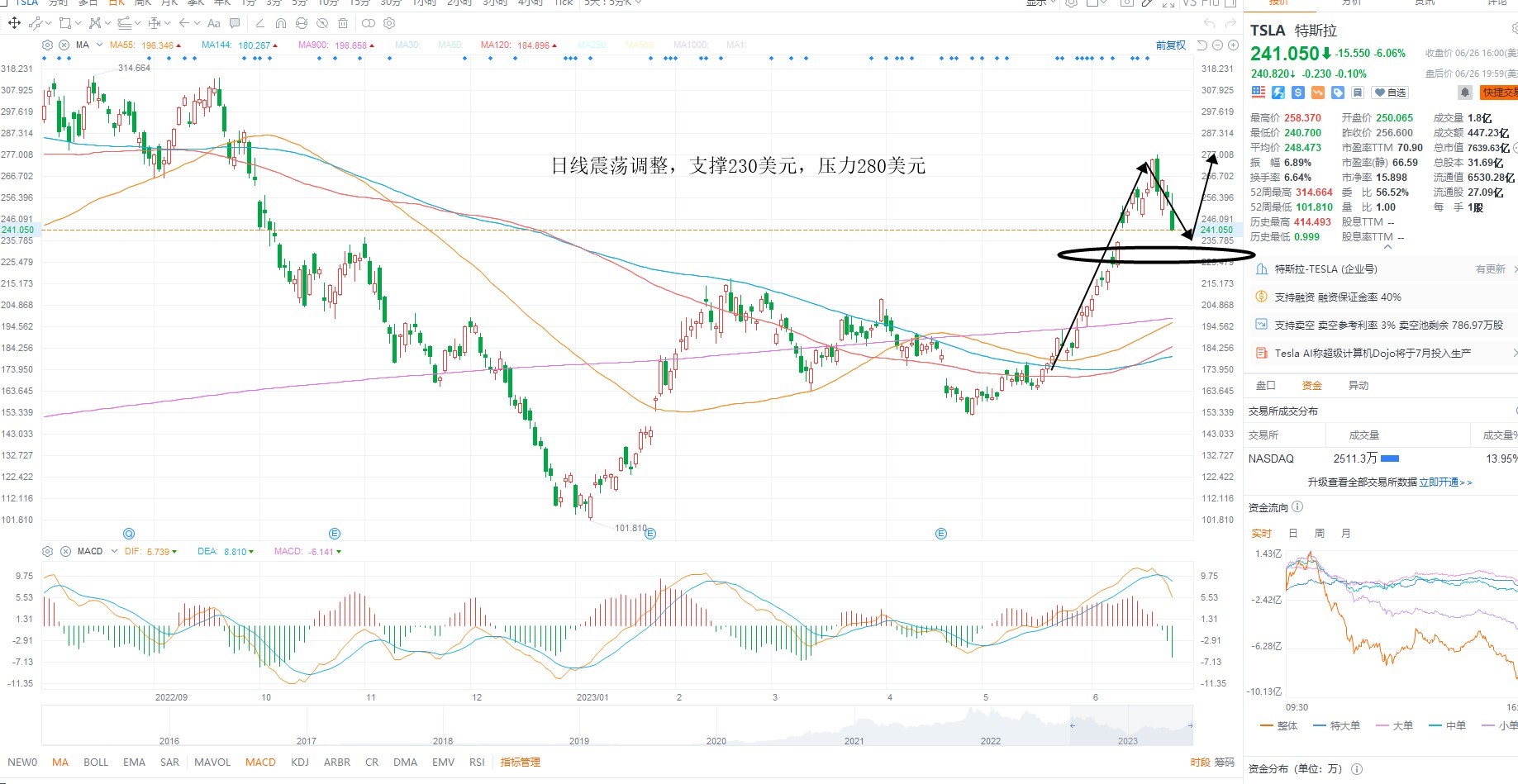The image size is (1518, 784).
Task: Select the rectangle shape drawing tool
Action: coord(65,23)
